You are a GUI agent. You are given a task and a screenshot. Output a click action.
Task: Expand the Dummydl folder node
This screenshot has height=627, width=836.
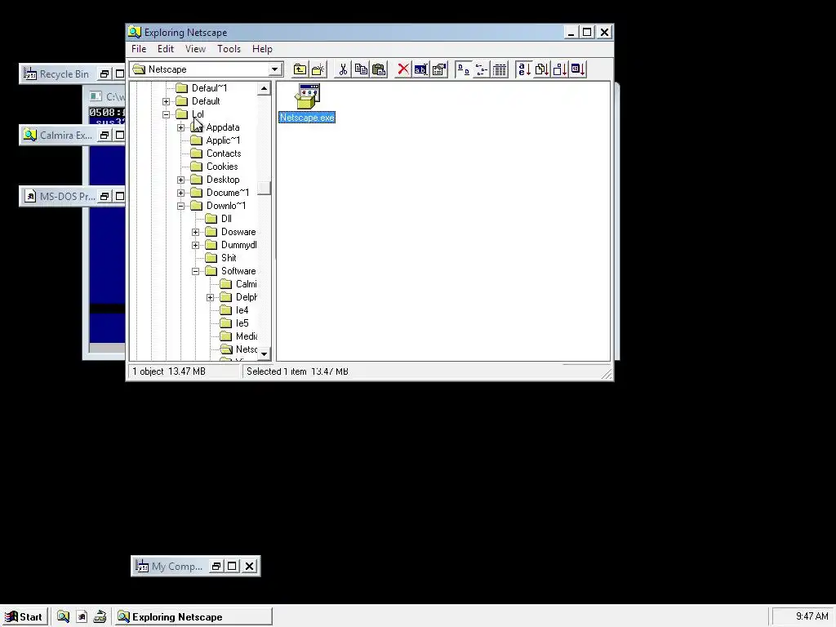196,245
